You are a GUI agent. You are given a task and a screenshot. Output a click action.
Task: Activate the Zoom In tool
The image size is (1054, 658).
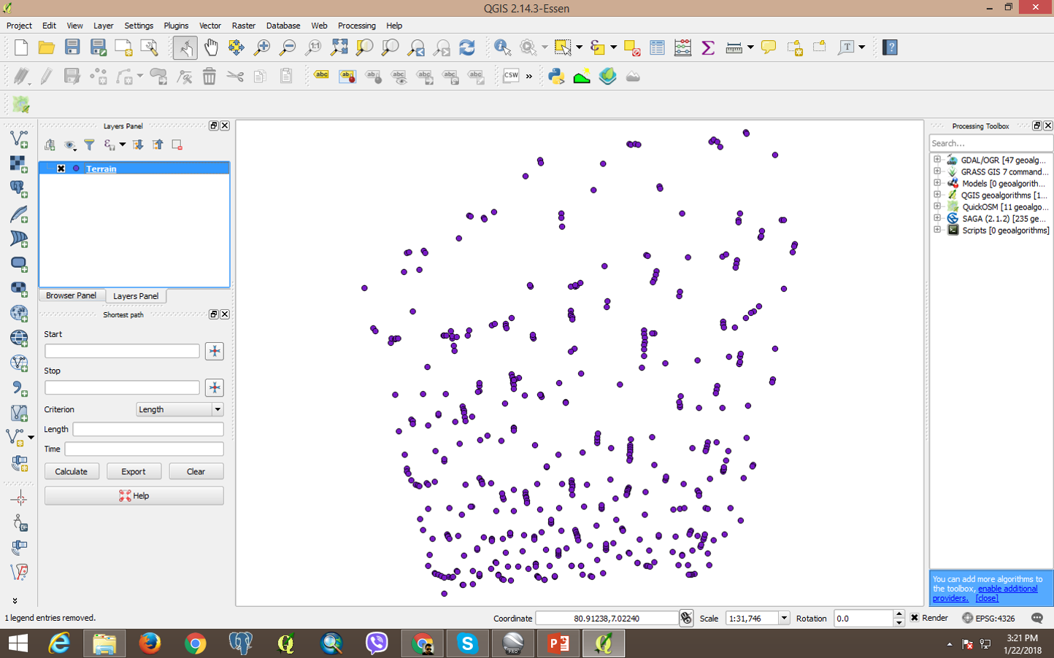pos(262,47)
